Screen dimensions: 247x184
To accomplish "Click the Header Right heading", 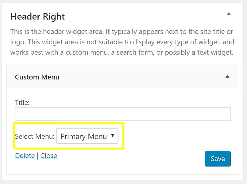I will tap(37, 17).
